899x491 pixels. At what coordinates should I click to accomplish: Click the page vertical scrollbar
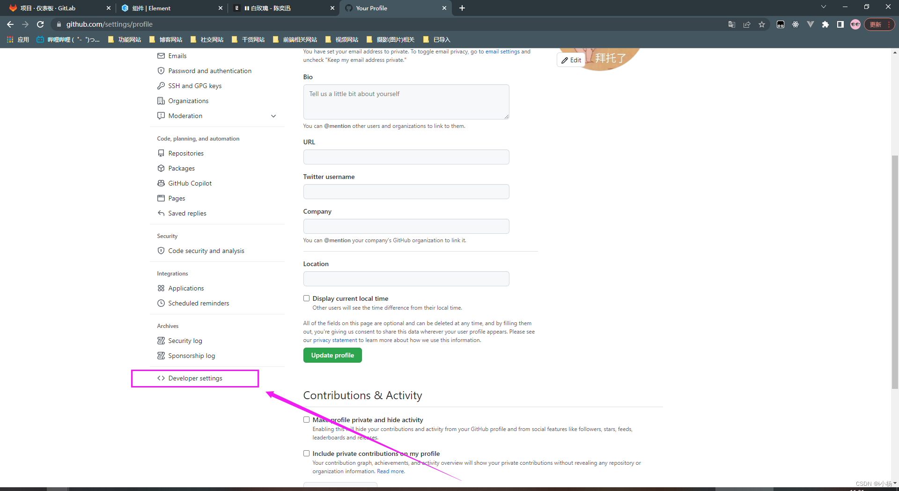tap(895, 272)
